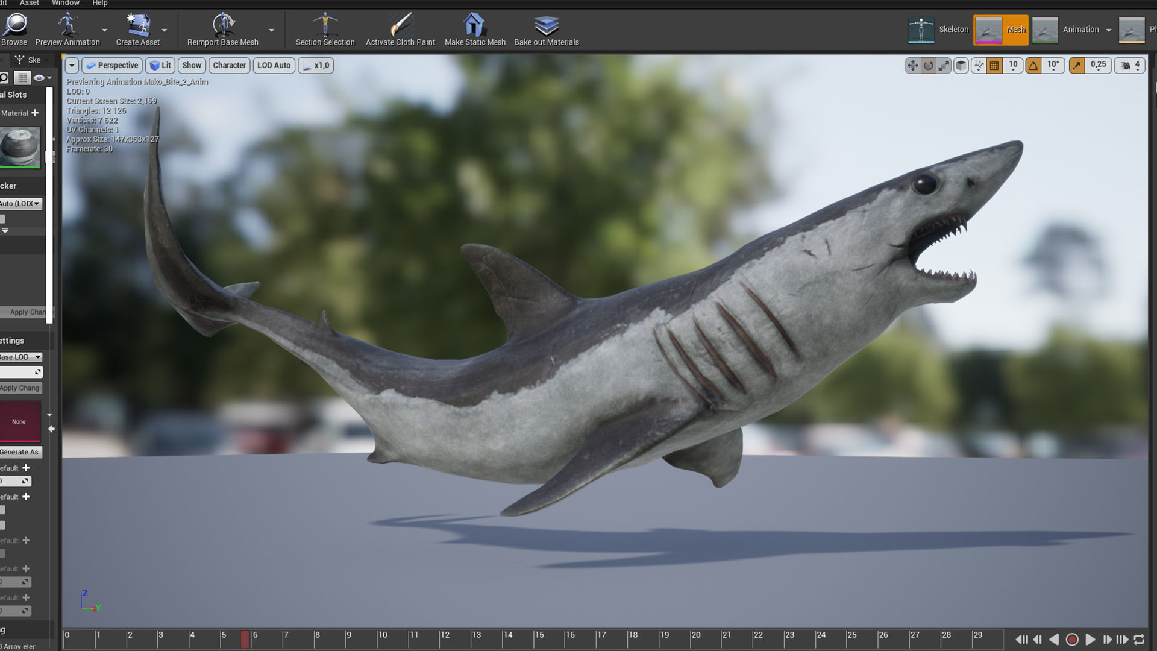Expand the Base LOD combo box

[x=21, y=357]
